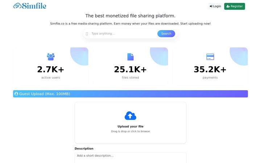This screenshot has height=163, width=261.
Task: Click 'The best monetized file sharing platform.' heading
Action: click(130, 16)
